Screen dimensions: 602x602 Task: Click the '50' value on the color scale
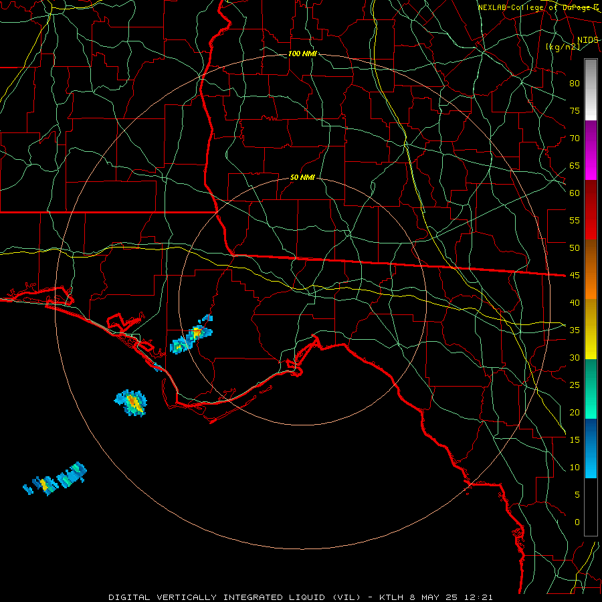tap(575, 247)
